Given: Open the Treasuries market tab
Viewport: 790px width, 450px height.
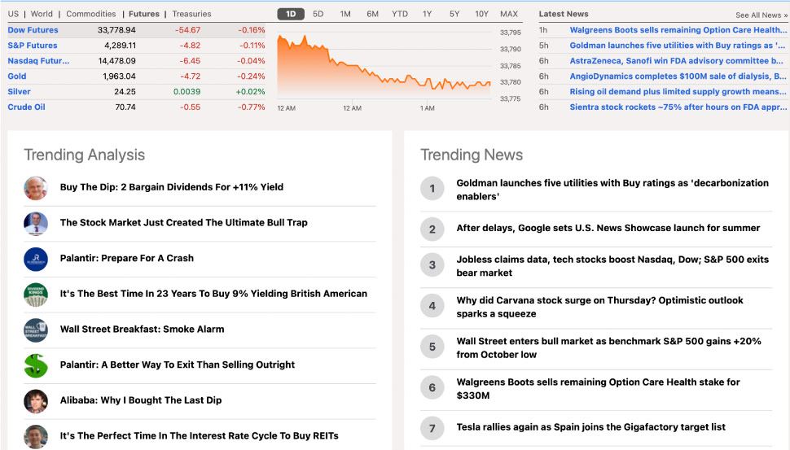Looking at the screenshot, I should (191, 14).
